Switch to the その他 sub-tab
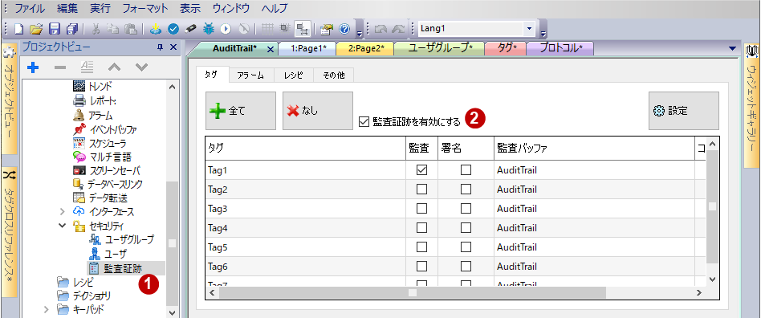 coord(333,75)
